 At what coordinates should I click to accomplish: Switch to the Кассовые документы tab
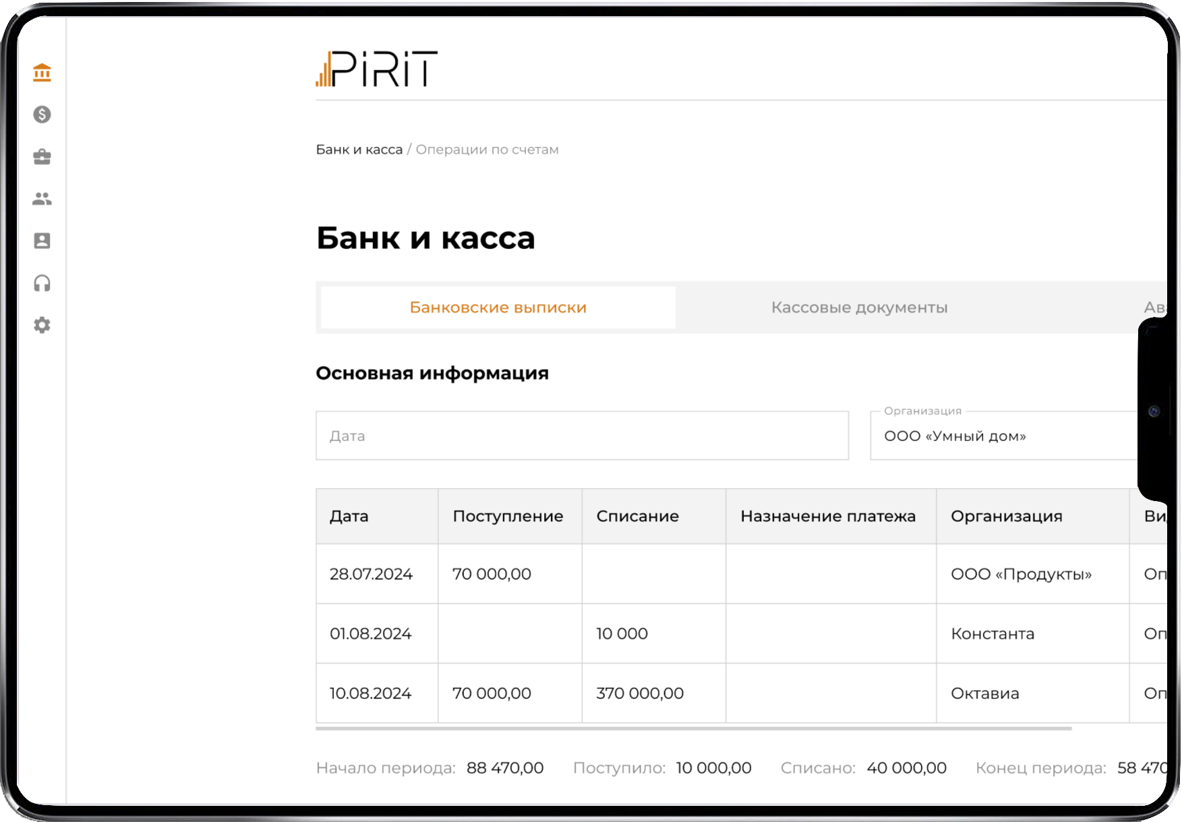tap(859, 307)
